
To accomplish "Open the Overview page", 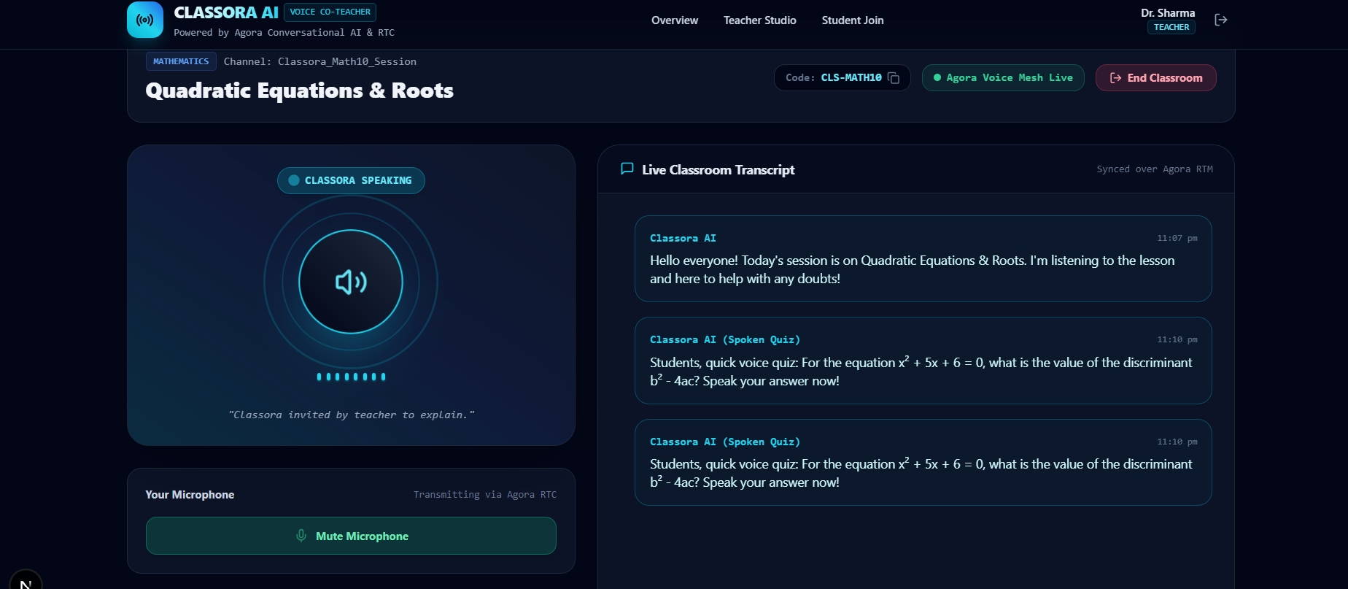I will click(x=675, y=20).
